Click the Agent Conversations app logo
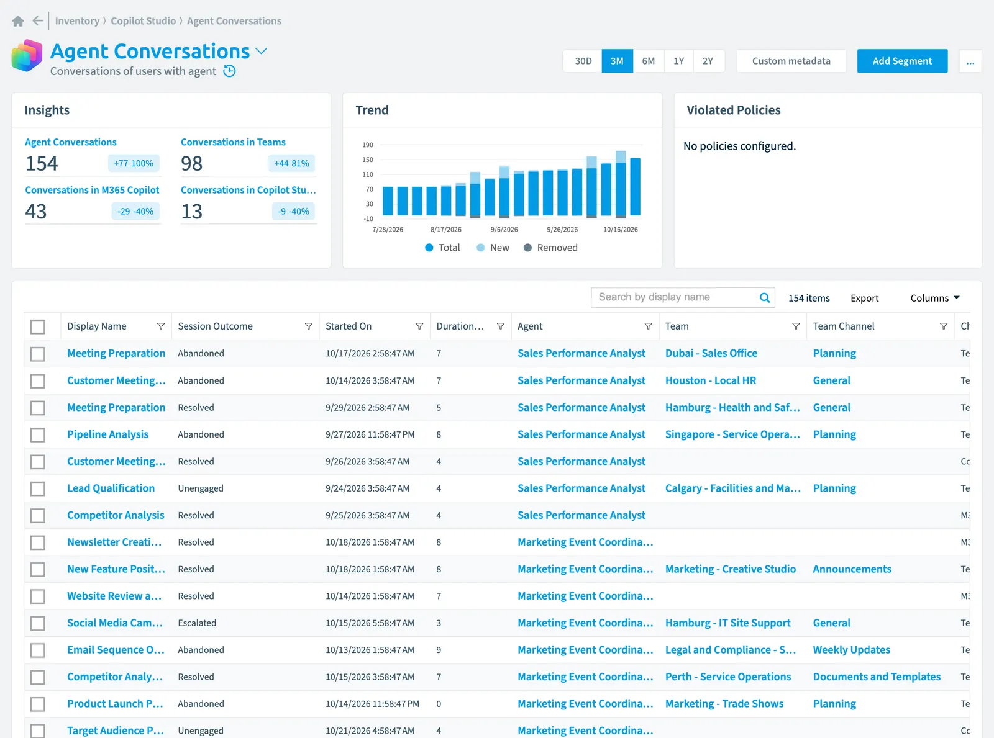The image size is (994, 738). click(x=27, y=56)
